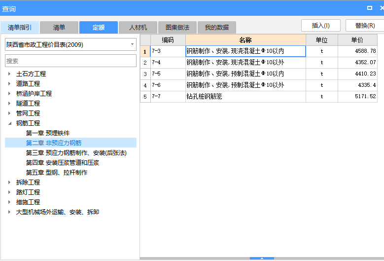Switch to the 清单指引 tab
The height and width of the screenshot is (261, 384).
pos(20,28)
